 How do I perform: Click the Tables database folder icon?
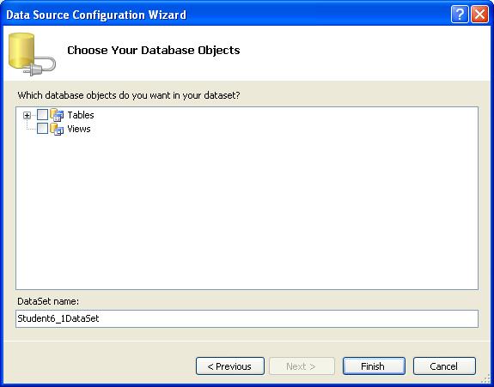point(57,115)
